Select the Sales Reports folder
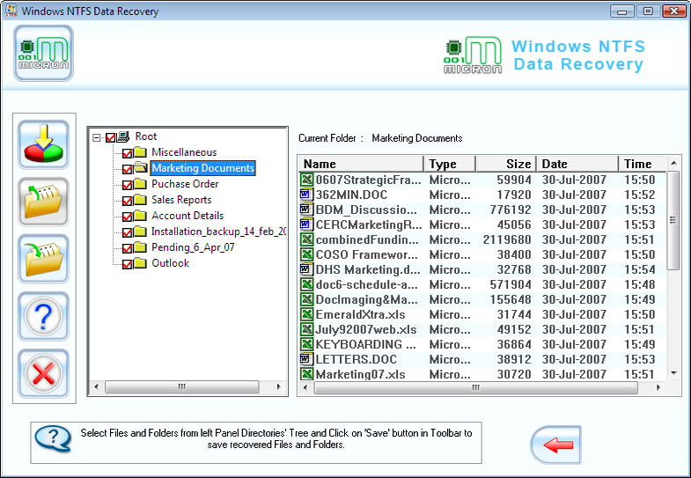The height and width of the screenshot is (478, 691). coord(181,200)
